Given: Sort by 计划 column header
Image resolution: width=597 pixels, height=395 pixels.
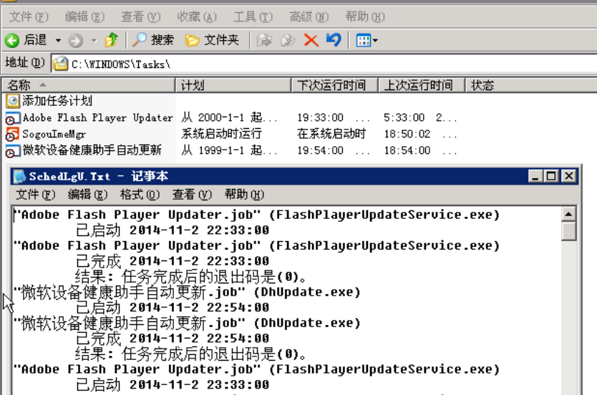Looking at the screenshot, I should pyautogui.click(x=233, y=85).
